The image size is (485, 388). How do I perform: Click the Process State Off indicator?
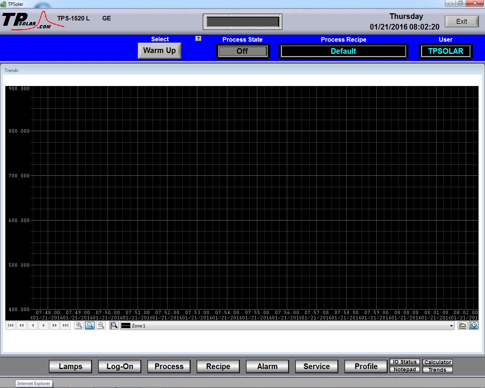tap(242, 51)
